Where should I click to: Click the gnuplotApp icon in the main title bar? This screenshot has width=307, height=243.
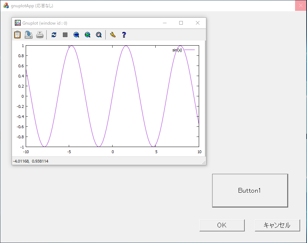(6, 5)
